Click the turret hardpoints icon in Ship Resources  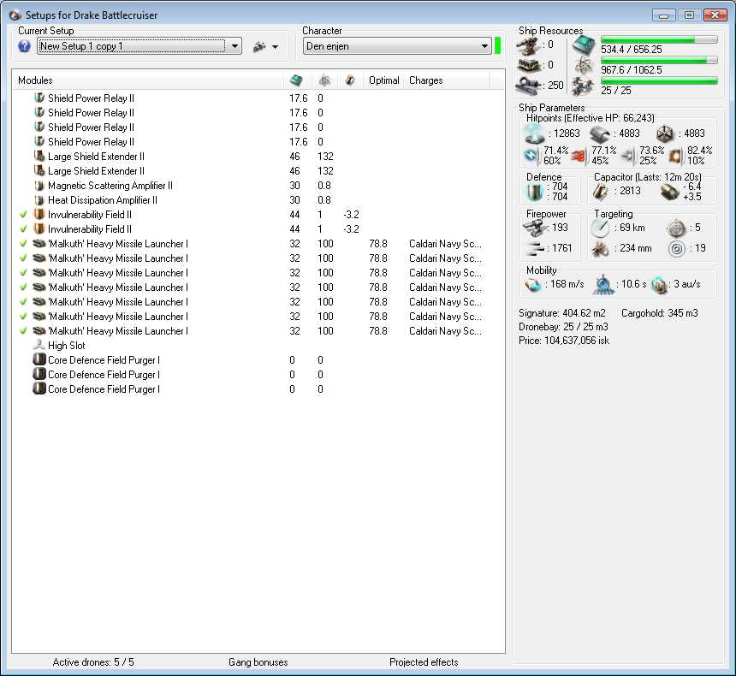(x=529, y=46)
